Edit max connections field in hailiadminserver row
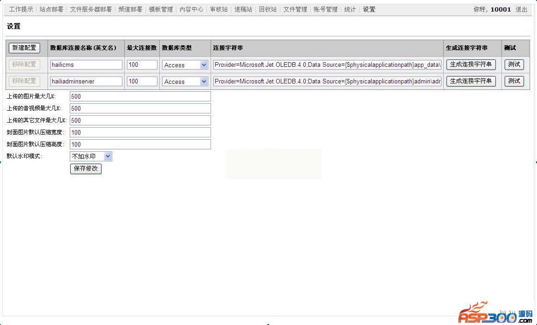 (x=142, y=81)
